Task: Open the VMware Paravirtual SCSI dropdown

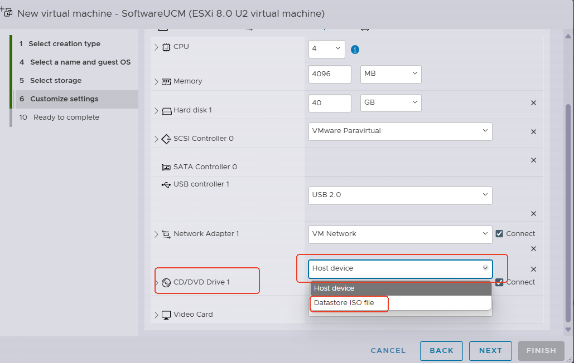Action: (400, 131)
